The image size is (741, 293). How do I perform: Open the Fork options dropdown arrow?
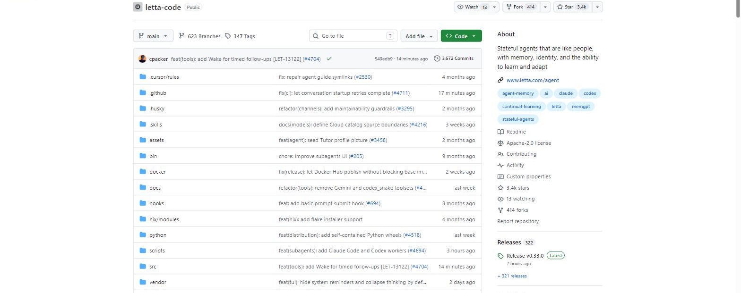pos(546,7)
